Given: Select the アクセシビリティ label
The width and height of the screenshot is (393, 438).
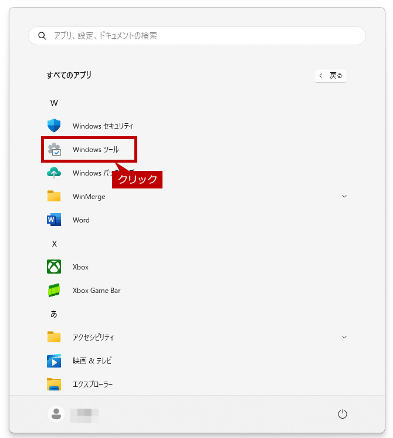Looking at the screenshot, I should (93, 338).
